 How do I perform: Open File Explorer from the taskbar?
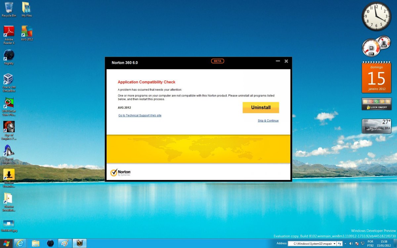tap(36, 243)
